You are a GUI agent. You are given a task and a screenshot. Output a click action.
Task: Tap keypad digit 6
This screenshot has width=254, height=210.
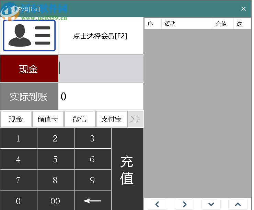point(93,159)
